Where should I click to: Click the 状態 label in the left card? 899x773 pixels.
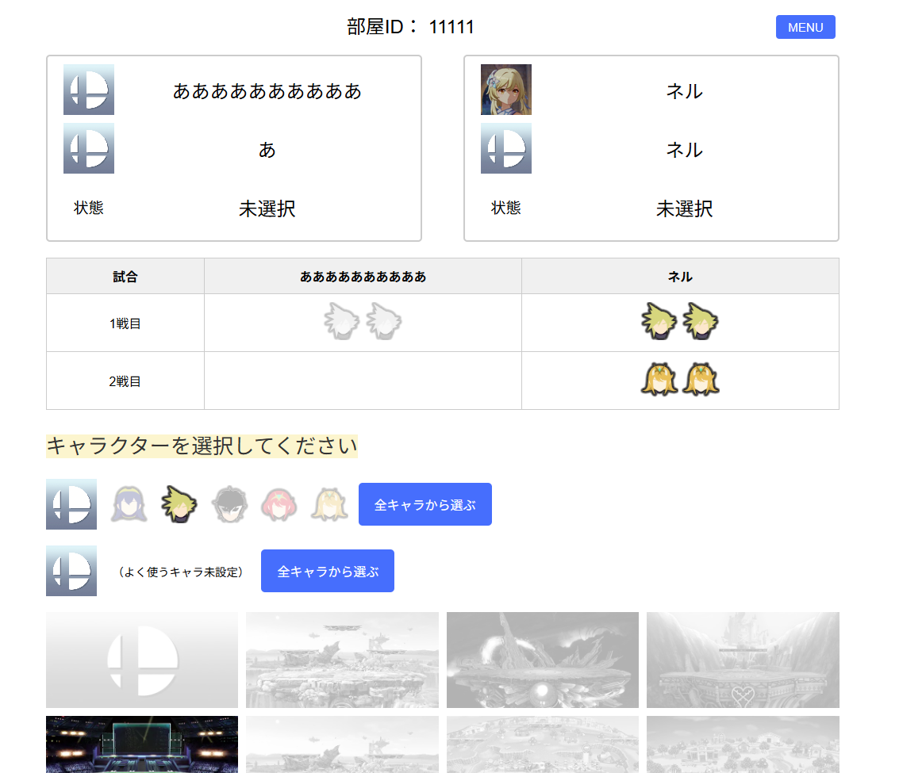89,208
